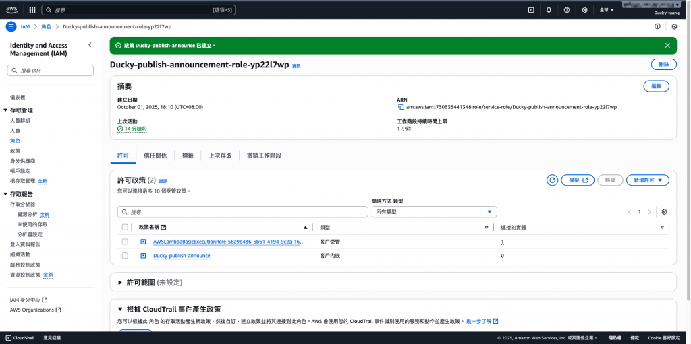The width and height of the screenshot is (691, 344).
Task: Open IAM 身分中心 external link
Action: point(28,300)
